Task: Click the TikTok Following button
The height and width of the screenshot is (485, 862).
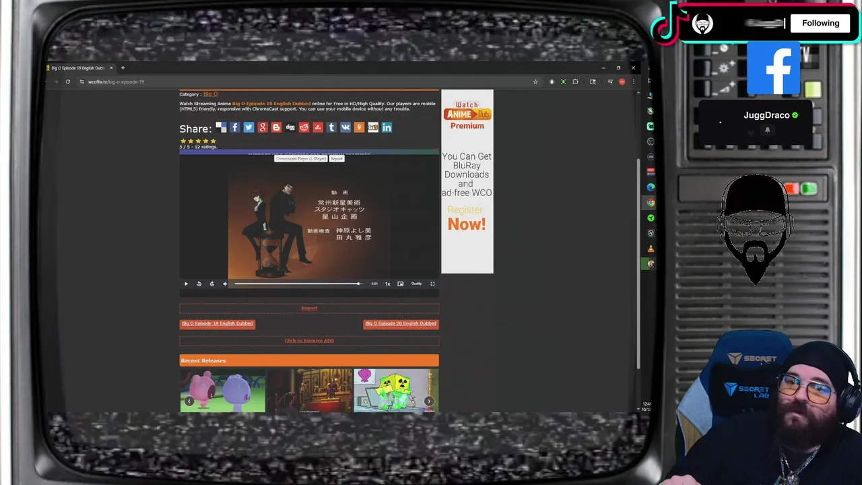Action: (820, 23)
